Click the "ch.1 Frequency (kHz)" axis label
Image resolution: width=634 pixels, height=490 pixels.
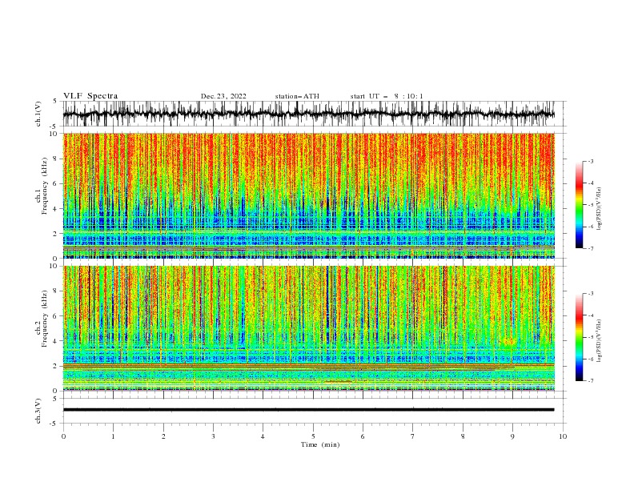point(42,186)
